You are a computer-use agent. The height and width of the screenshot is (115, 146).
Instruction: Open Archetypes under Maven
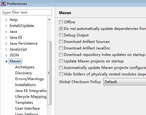click(x=25, y=67)
